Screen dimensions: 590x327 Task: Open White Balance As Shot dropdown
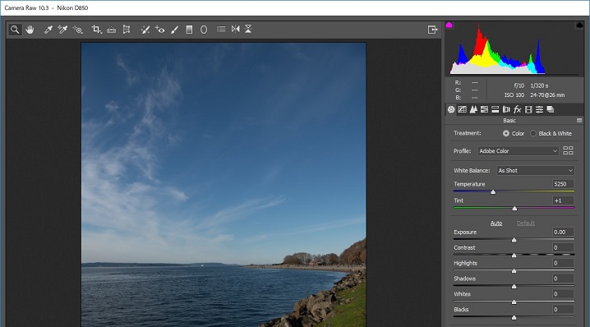click(x=536, y=170)
